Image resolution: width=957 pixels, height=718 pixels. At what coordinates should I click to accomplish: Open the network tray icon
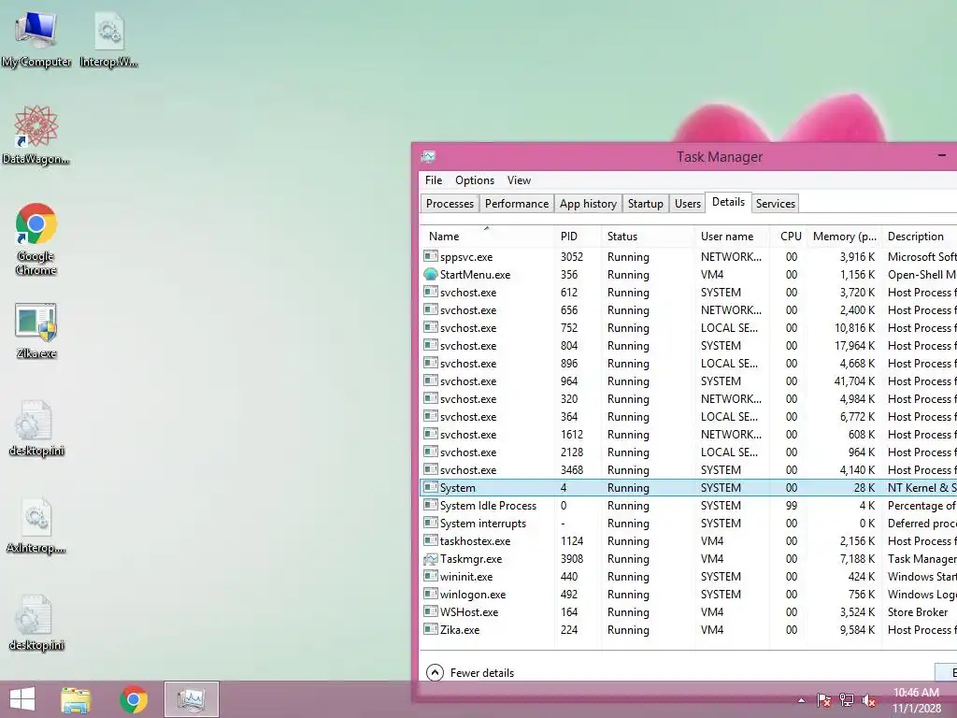click(x=846, y=700)
